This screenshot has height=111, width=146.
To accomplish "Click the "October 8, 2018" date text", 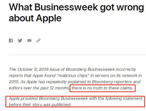I will point(33,69).
